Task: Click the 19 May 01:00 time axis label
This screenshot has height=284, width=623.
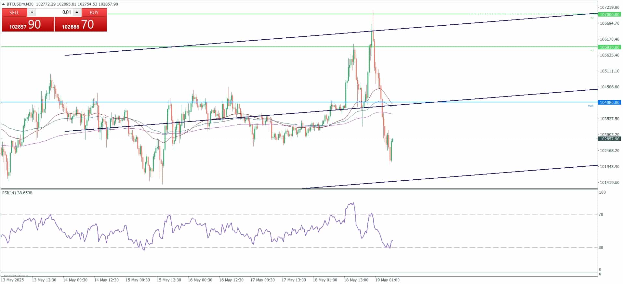Action: 387,280
